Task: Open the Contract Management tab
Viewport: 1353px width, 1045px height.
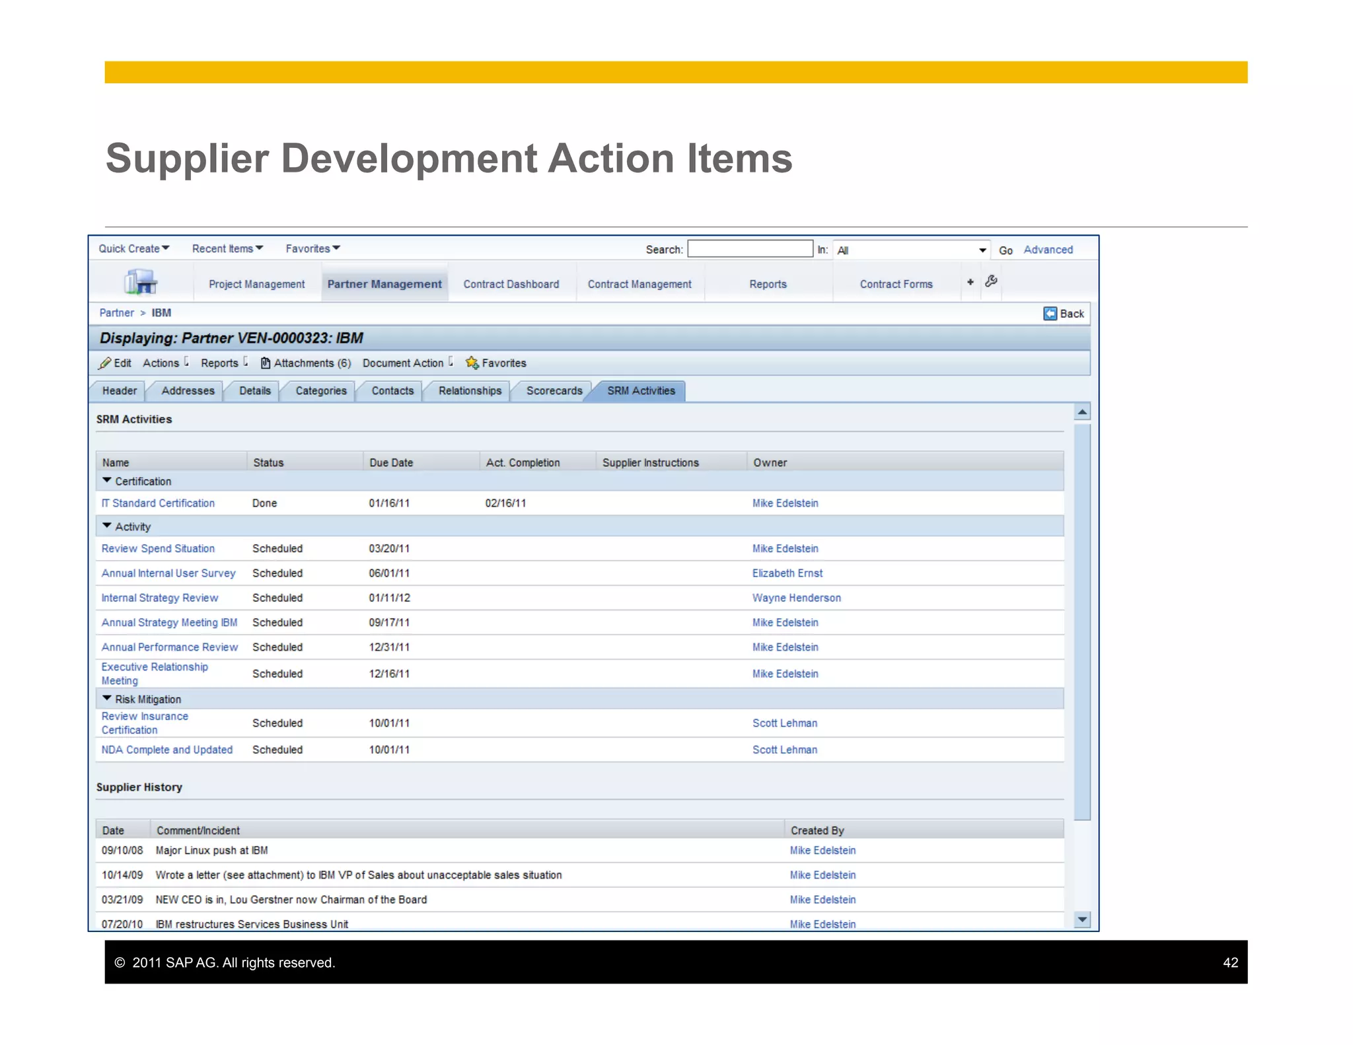Action: [x=640, y=284]
